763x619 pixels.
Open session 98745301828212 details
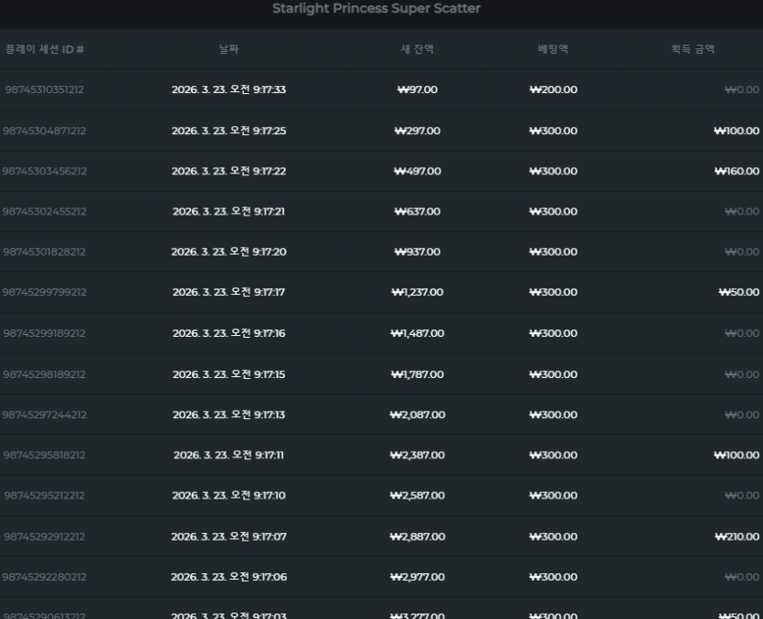click(x=44, y=252)
